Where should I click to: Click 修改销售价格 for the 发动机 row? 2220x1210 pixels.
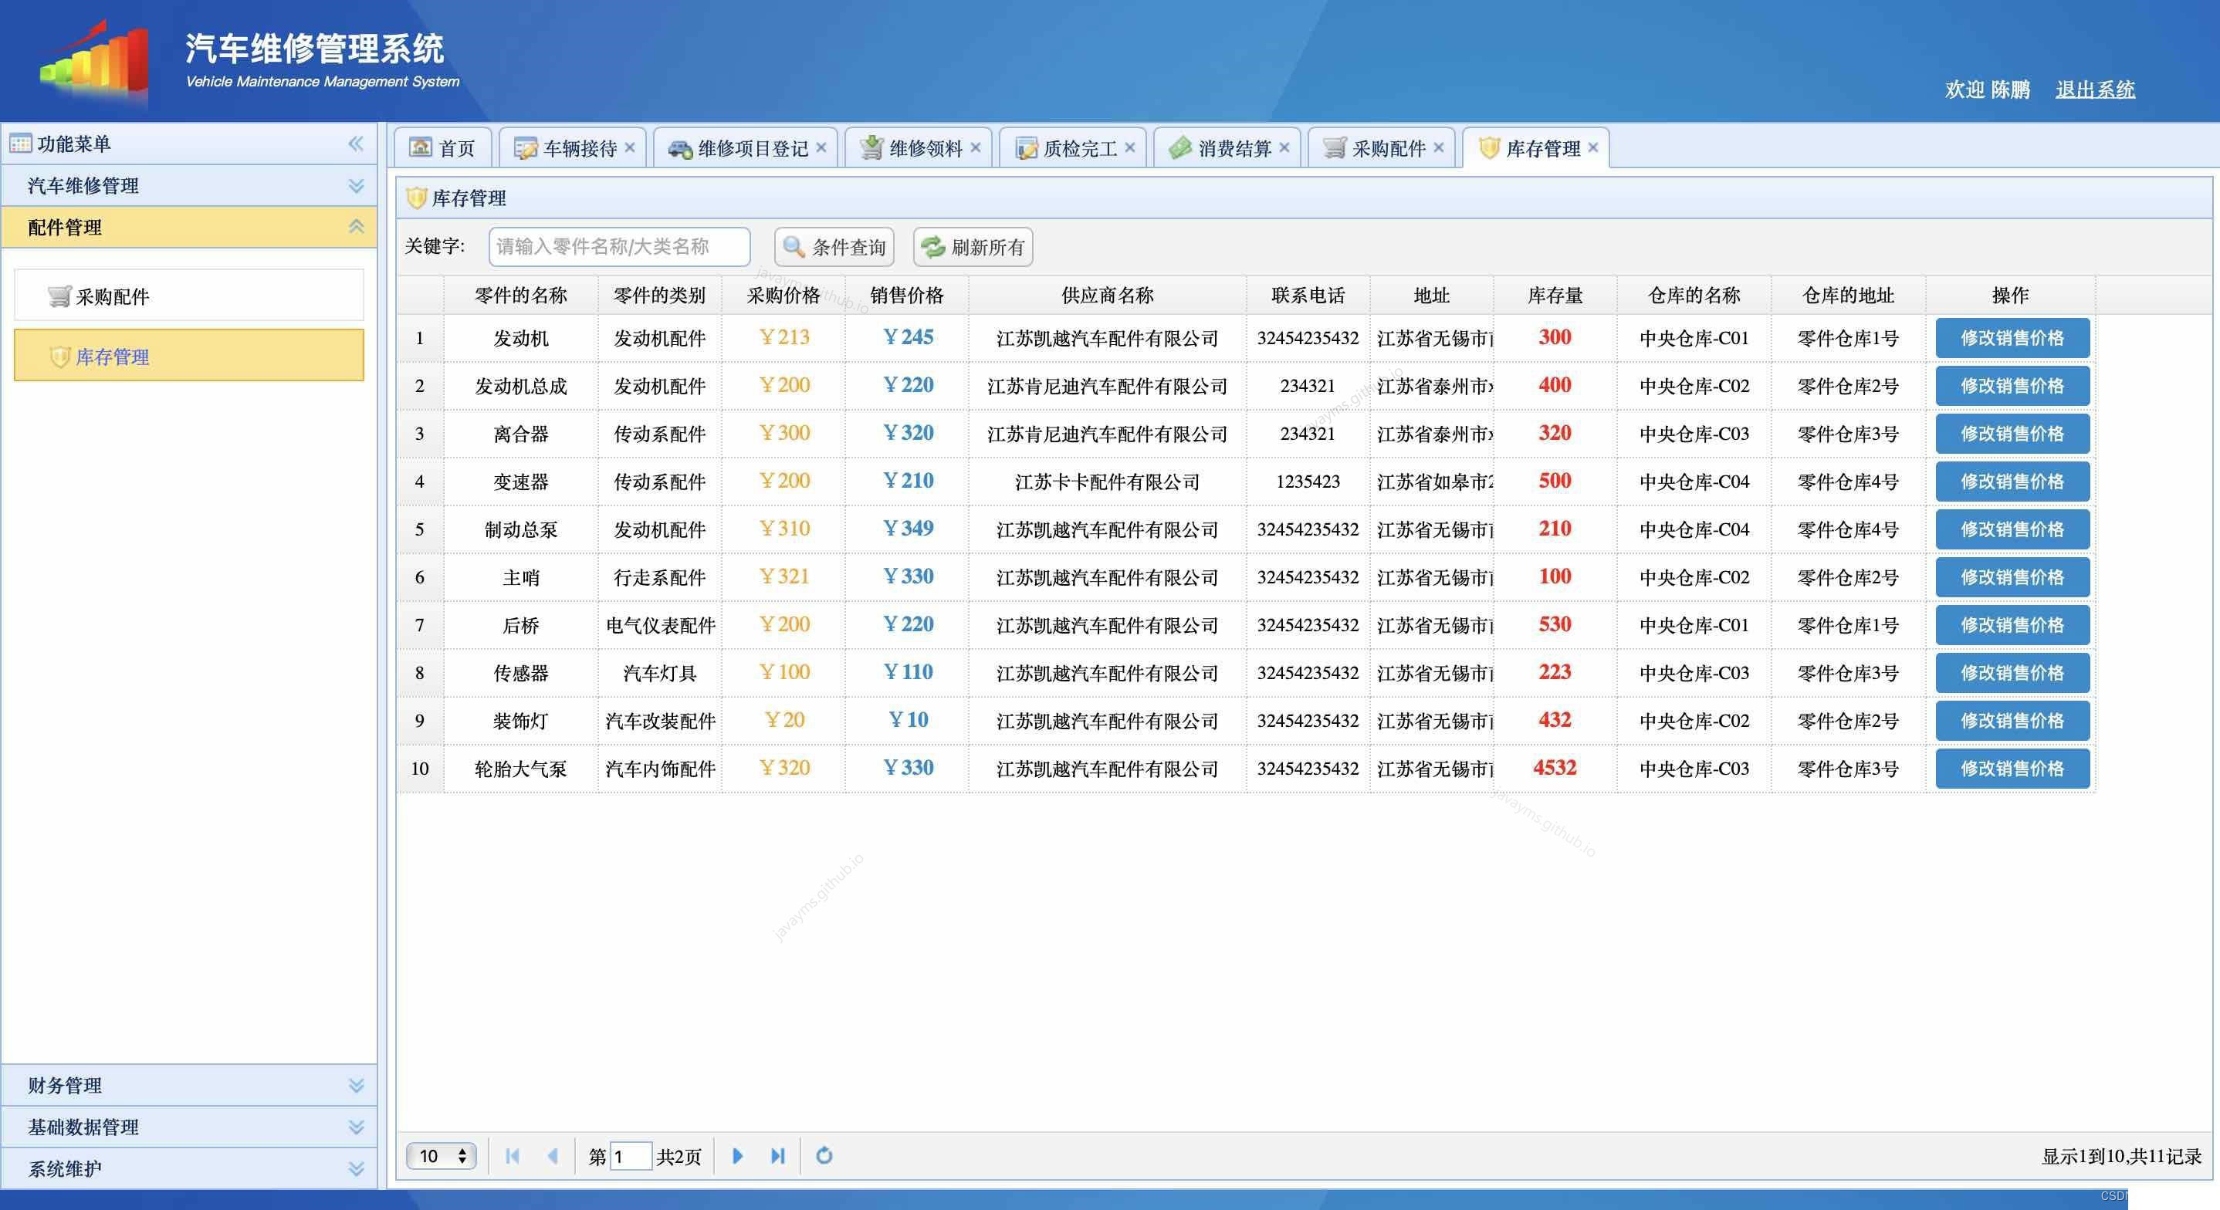click(2012, 337)
